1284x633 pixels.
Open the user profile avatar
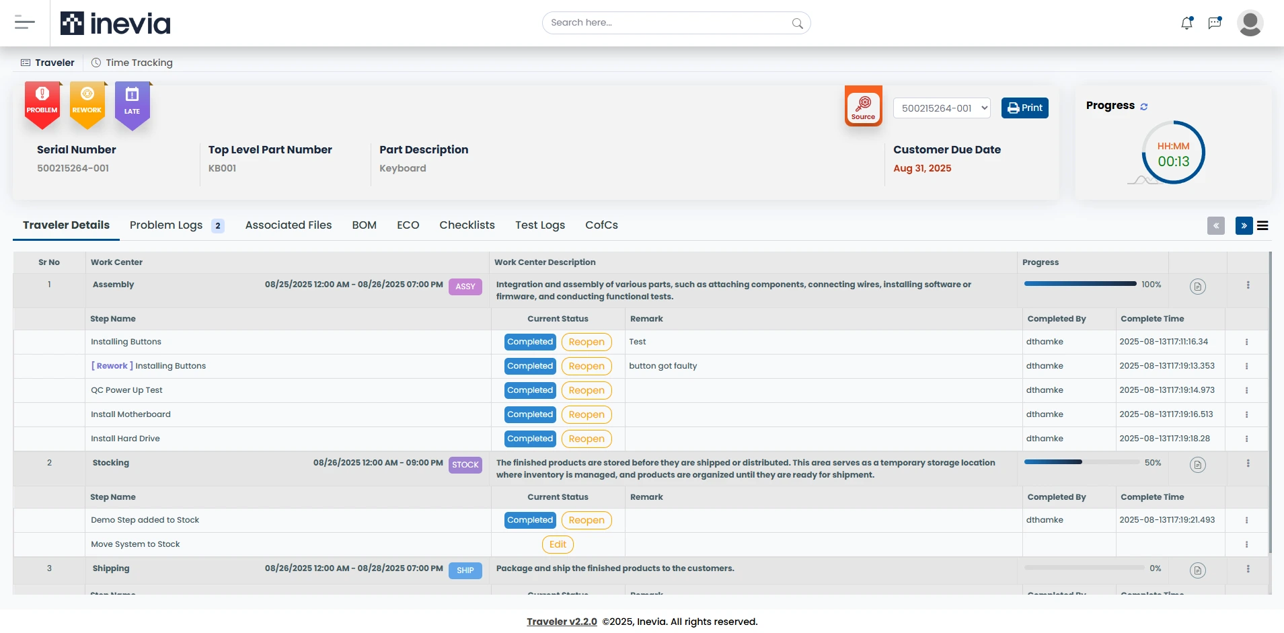tap(1250, 23)
